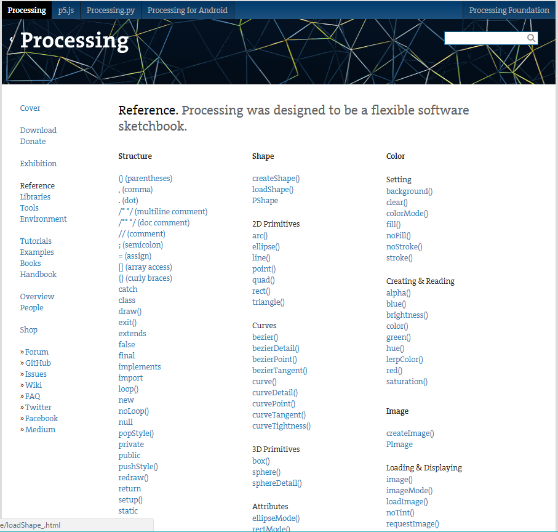Open the Twitter link
This screenshot has height=532, width=558.
[x=38, y=407]
